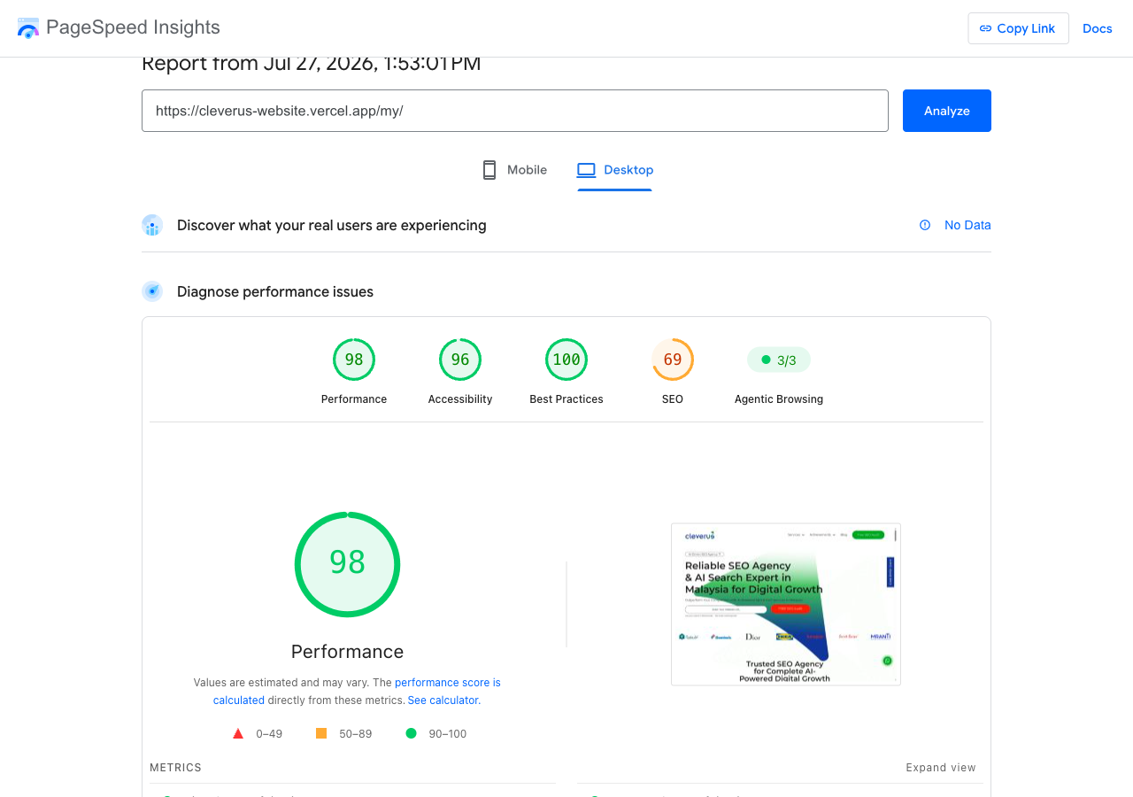
Task: Switch to the Mobile tab
Action: 514,170
